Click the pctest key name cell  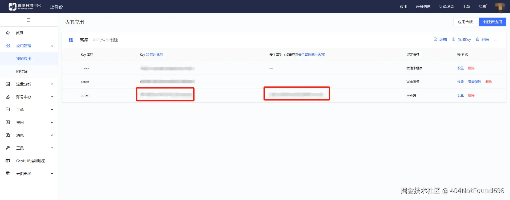pos(85,82)
